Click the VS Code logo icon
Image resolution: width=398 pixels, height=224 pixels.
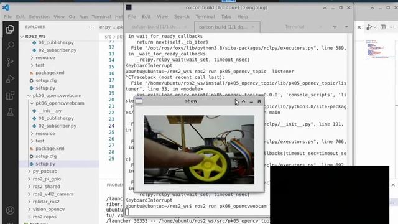(x=6, y=7)
